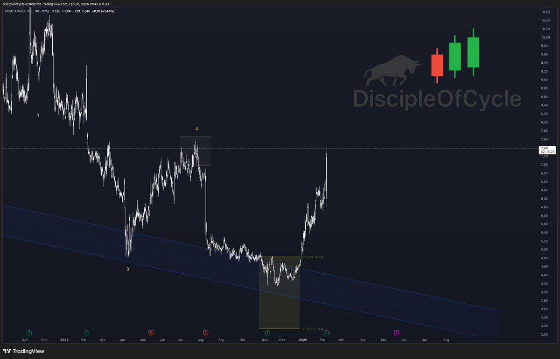Click the 5,00 price axis label

click(x=544, y=249)
